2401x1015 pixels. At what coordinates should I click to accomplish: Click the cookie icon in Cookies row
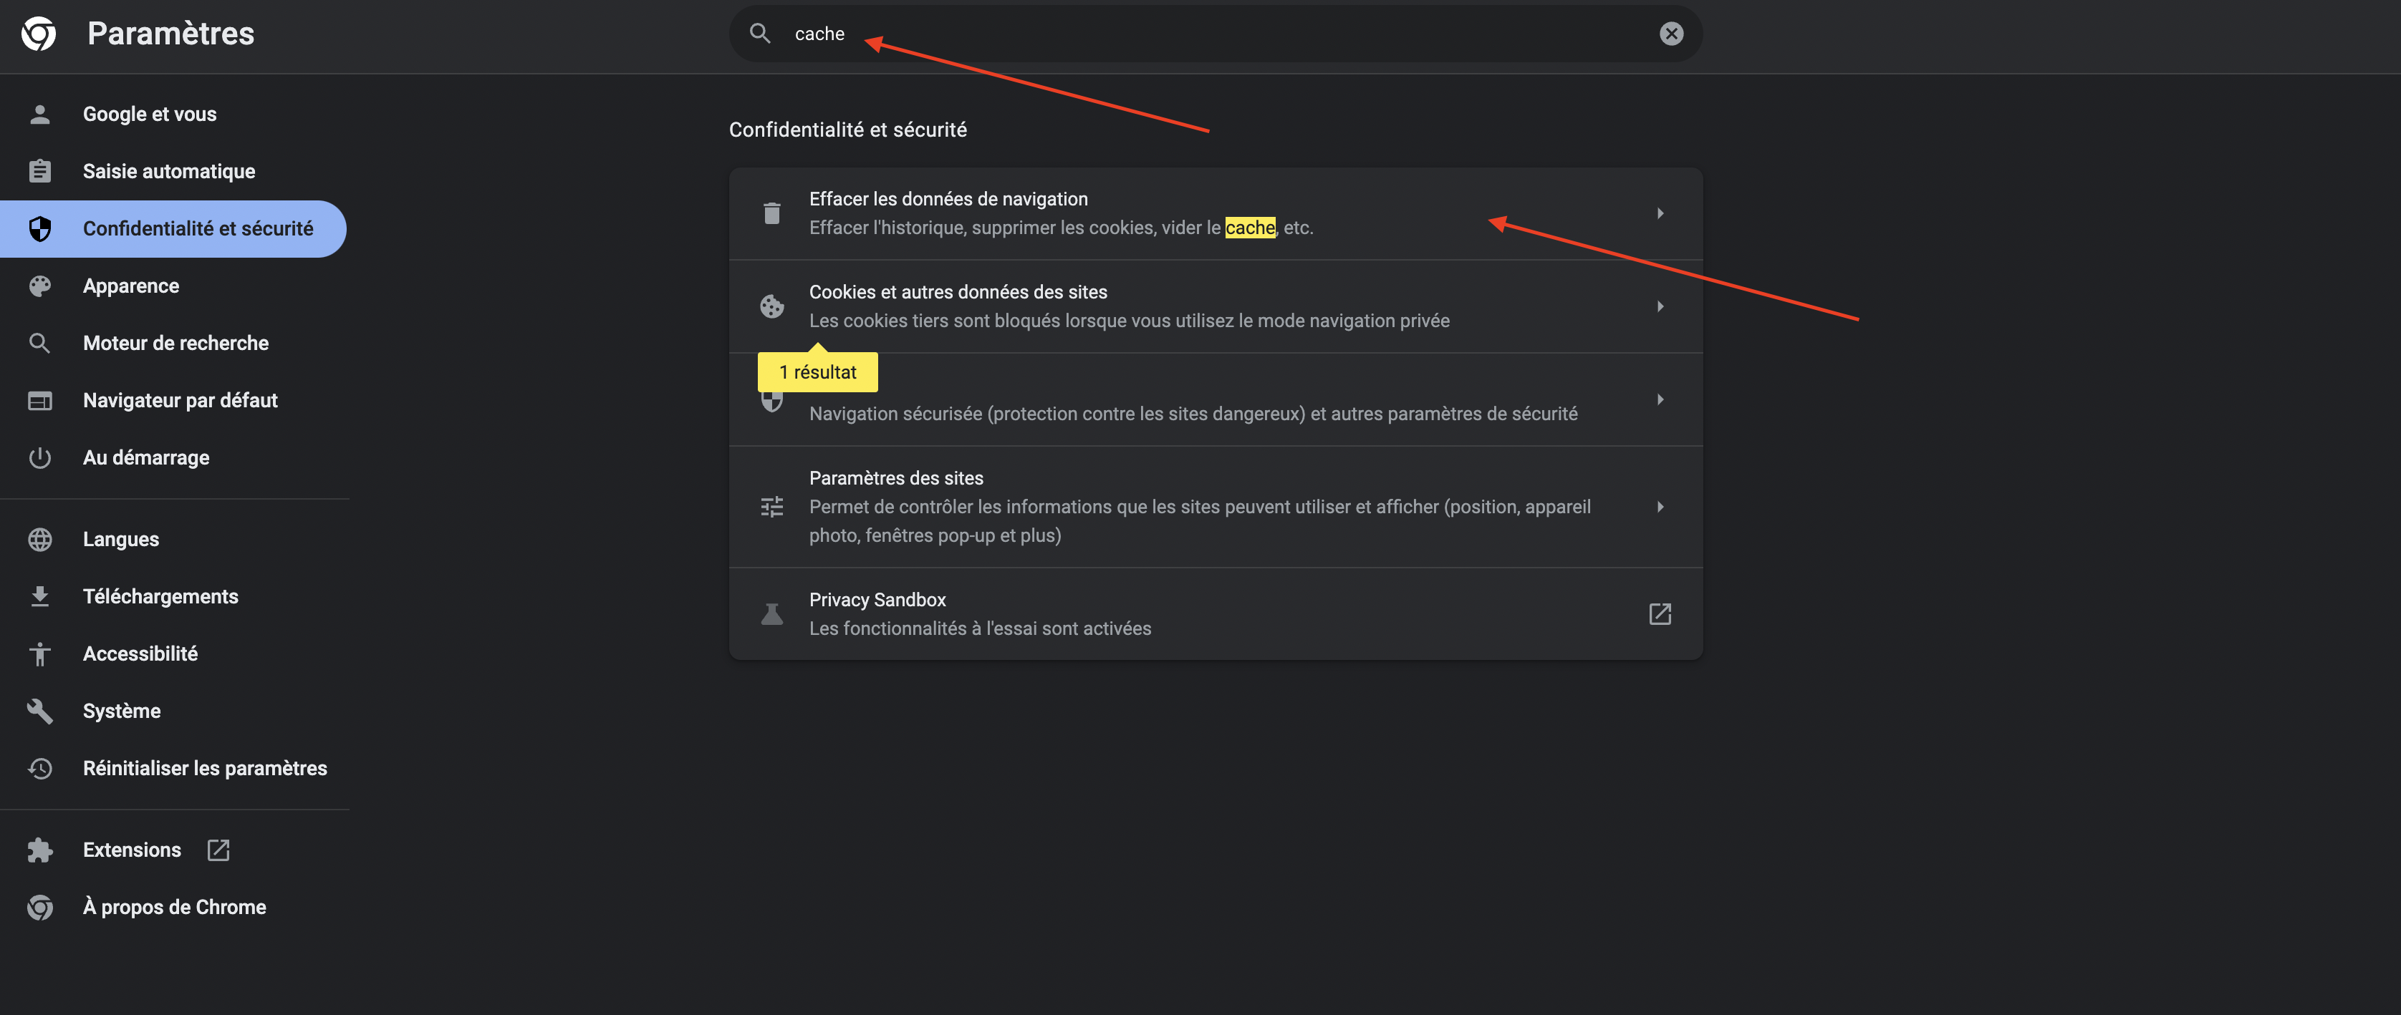pyautogui.click(x=771, y=306)
